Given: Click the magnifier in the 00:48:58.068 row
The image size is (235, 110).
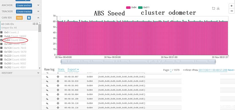Looking at the screenshot, I should click(47, 90).
